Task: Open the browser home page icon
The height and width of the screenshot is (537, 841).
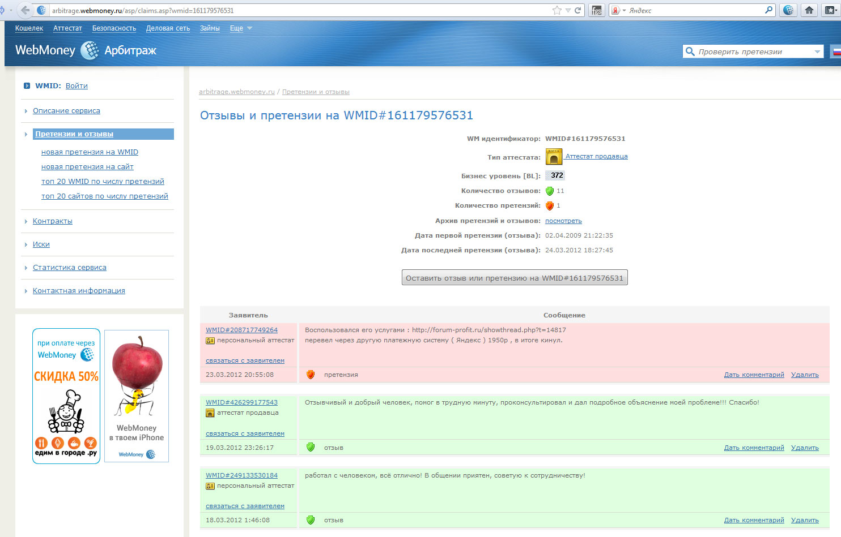Action: [809, 10]
